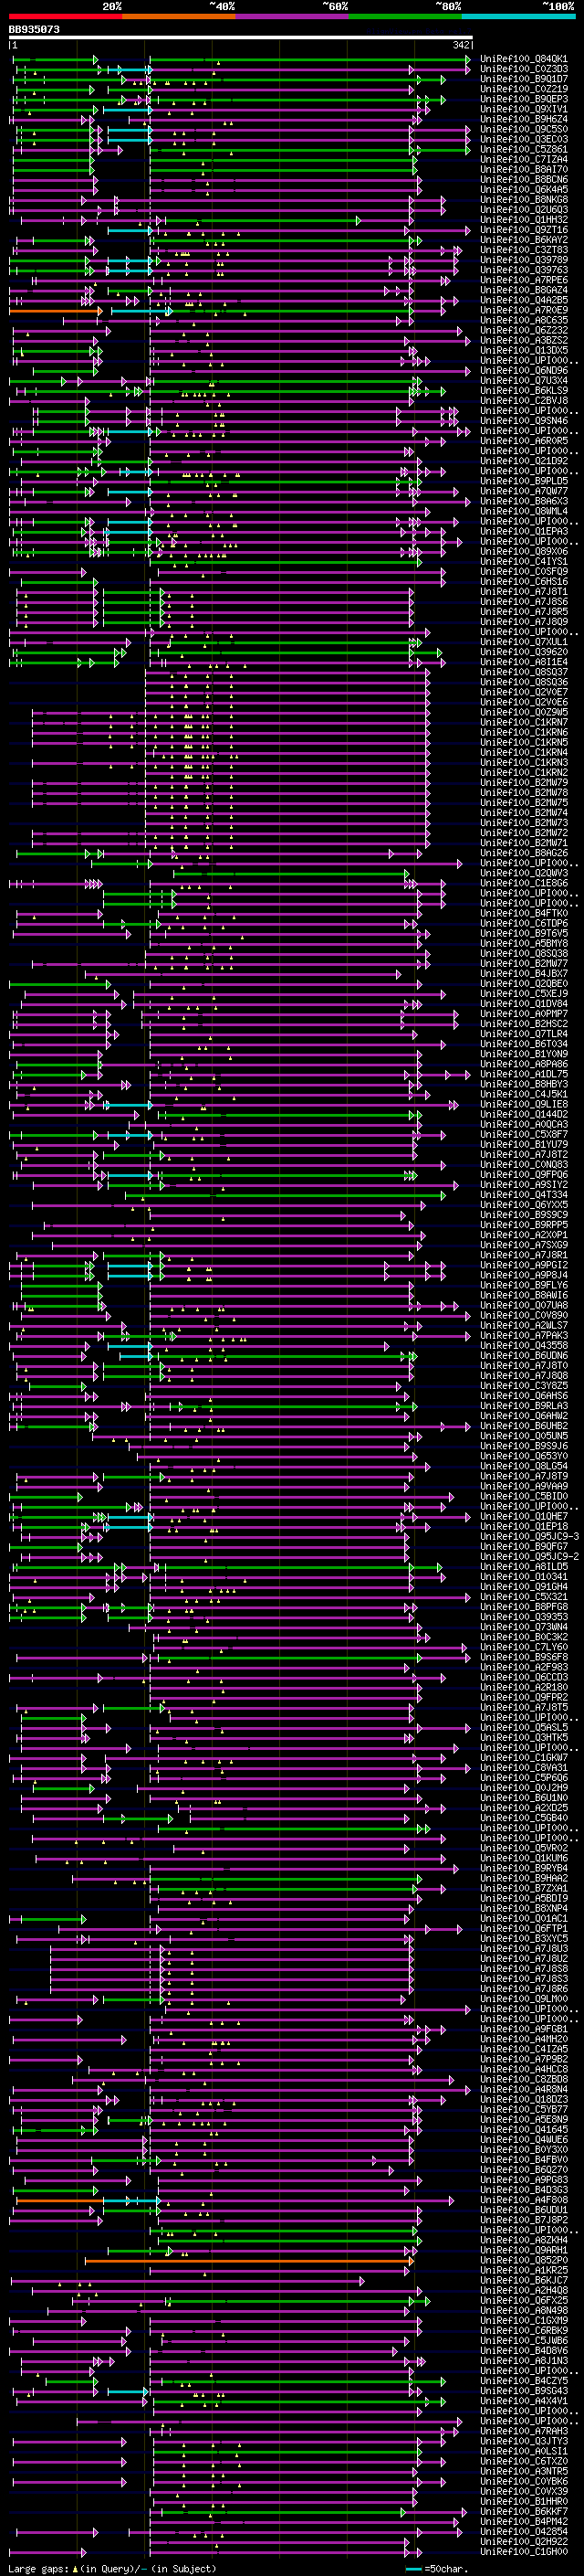584x2576 pixels.
Task: Select label UniRef100_Q9ZT16
Action: point(524,230)
